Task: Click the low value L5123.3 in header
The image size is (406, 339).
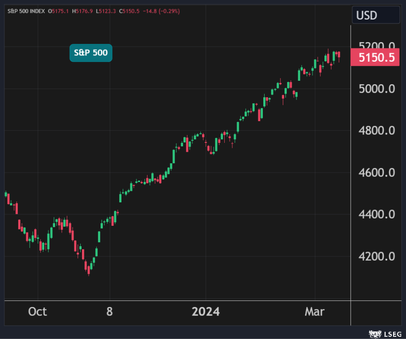Action: pyautogui.click(x=108, y=11)
